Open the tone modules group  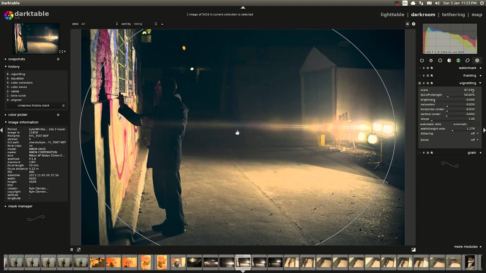tap(449, 60)
